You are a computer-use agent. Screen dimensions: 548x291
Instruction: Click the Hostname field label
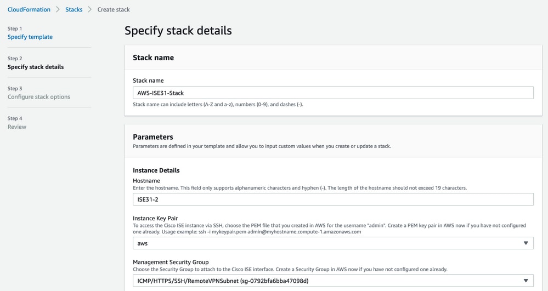[146, 181]
